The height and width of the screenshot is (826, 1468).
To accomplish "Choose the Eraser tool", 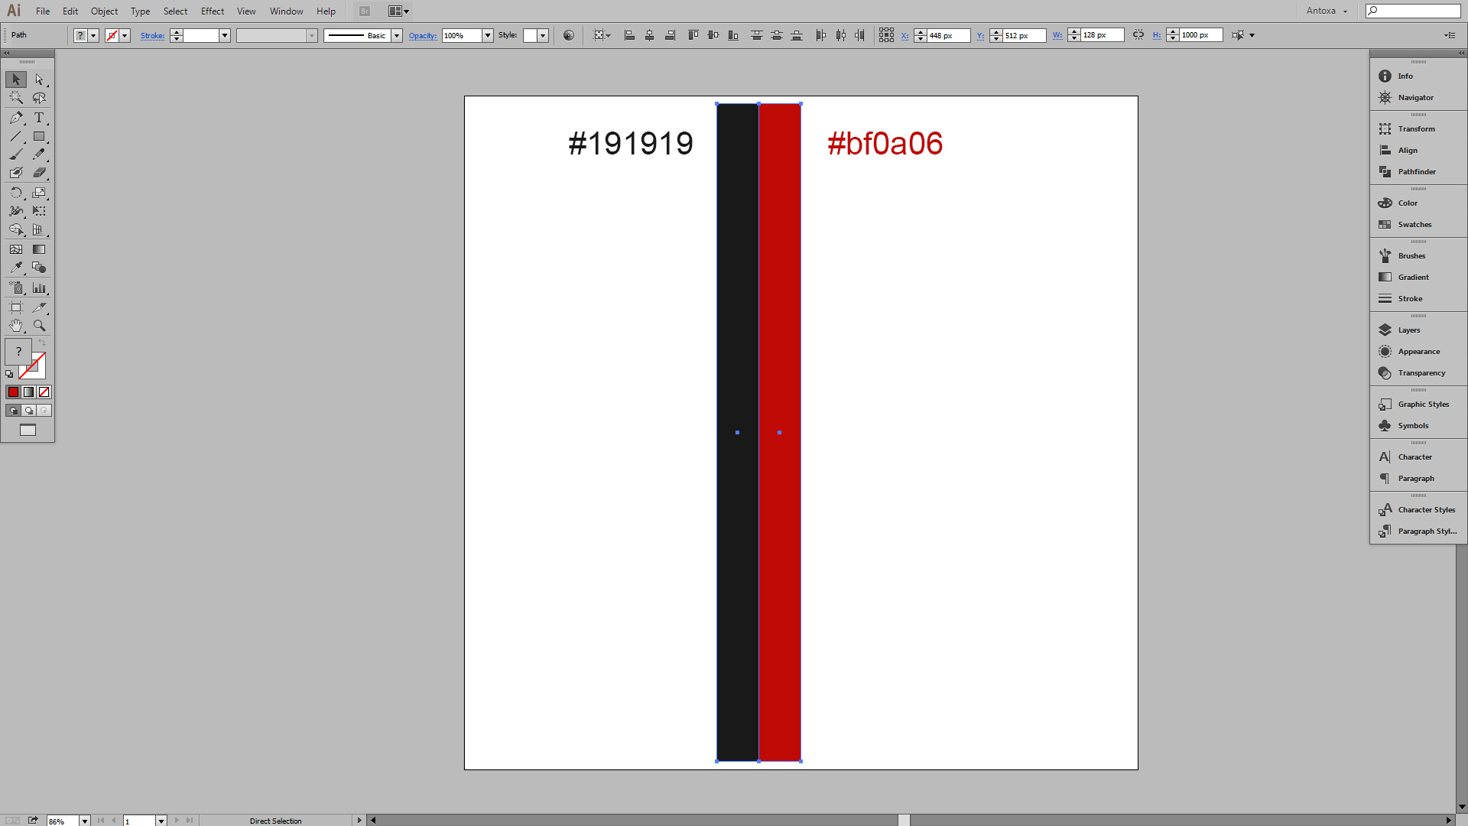I will point(39,173).
